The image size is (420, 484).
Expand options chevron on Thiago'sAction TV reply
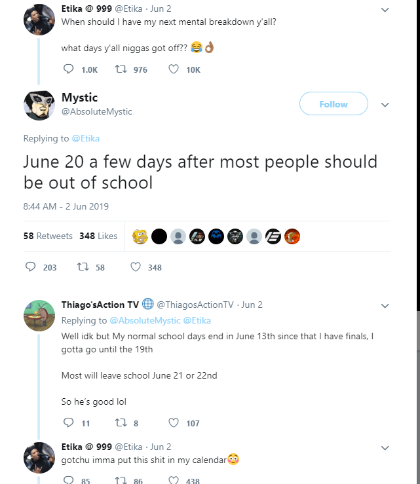pyautogui.click(x=385, y=306)
